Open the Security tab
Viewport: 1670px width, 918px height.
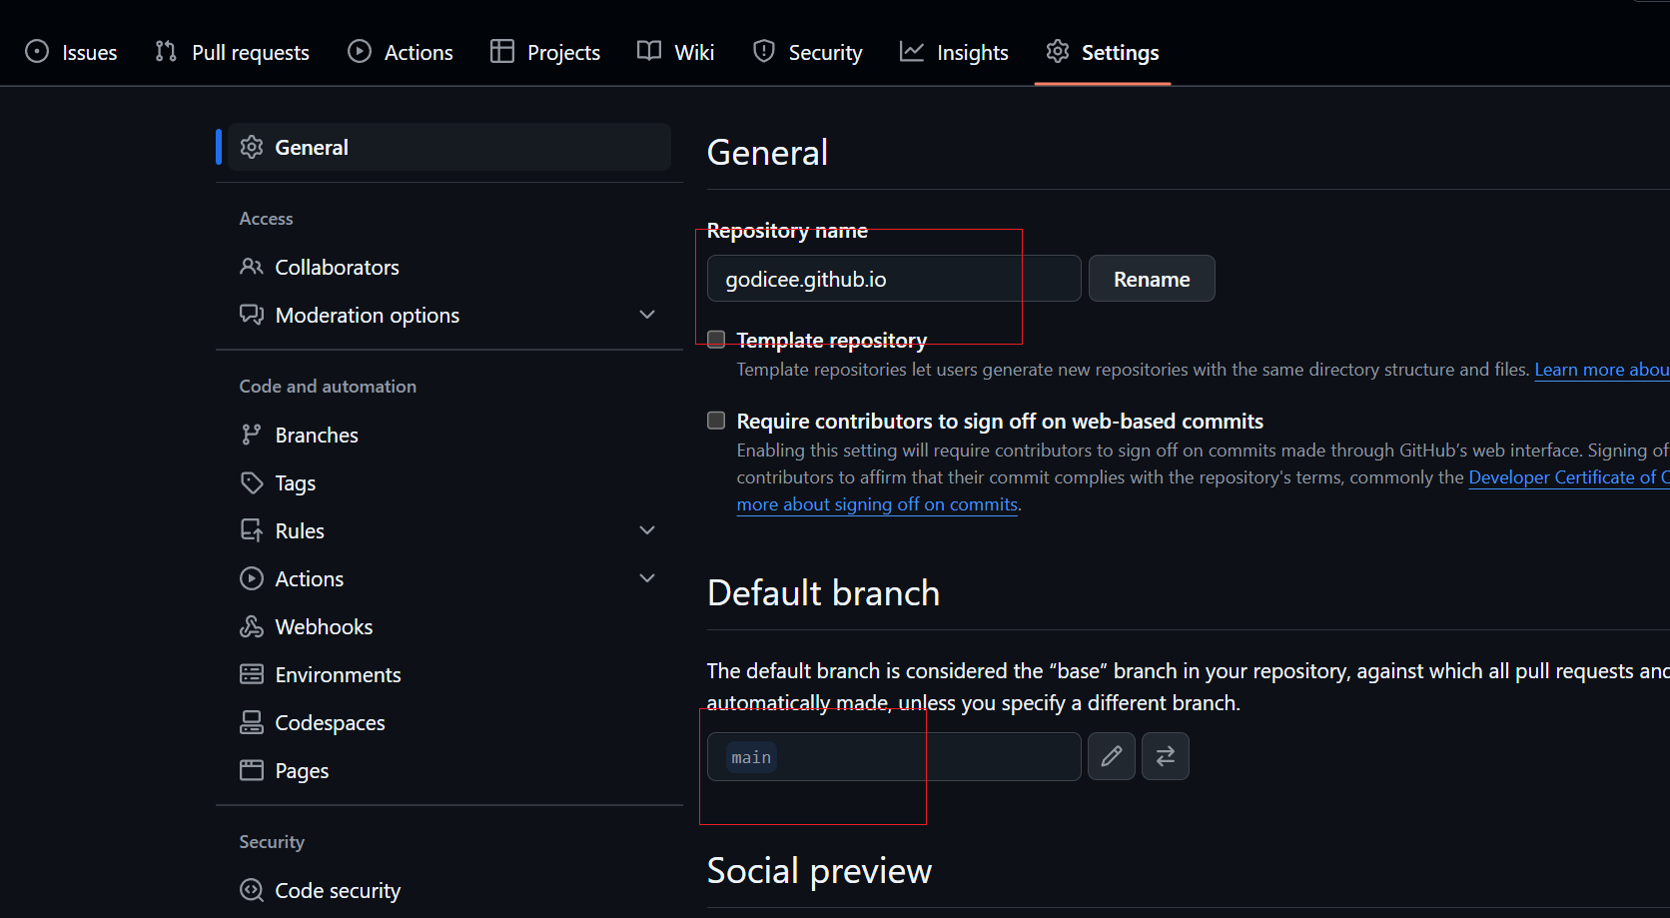coord(807,52)
